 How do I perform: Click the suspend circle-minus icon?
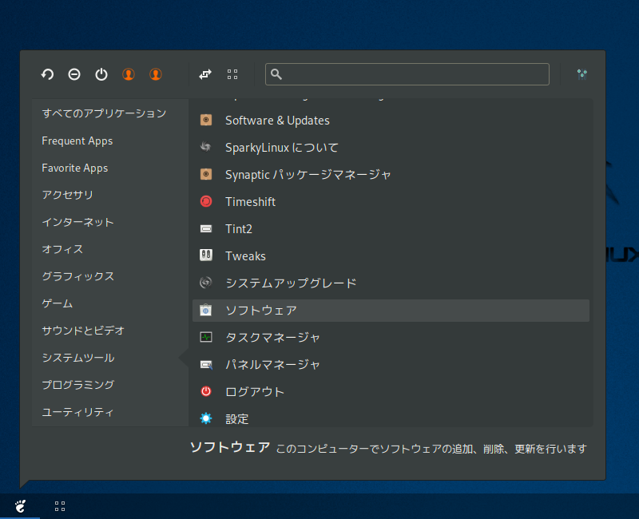[x=74, y=74]
